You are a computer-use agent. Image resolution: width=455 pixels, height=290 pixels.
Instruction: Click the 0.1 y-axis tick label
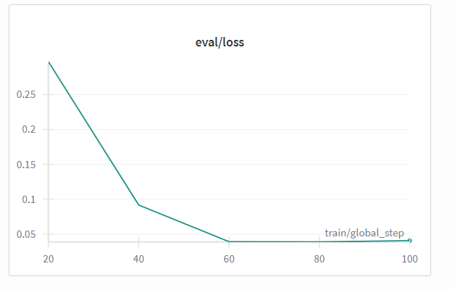(30, 199)
